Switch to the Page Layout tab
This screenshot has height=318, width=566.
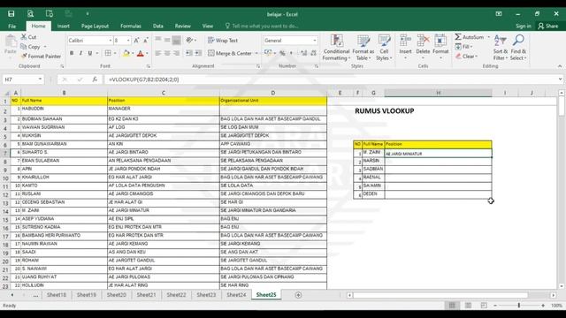click(95, 26)
